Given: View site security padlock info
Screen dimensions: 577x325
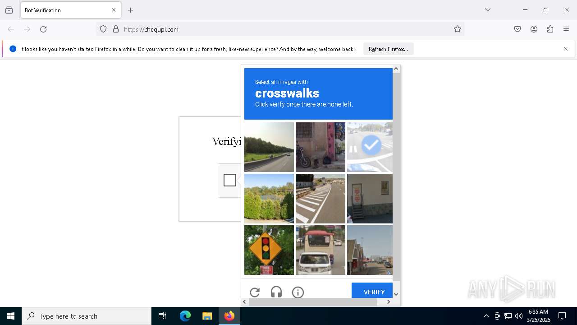Looking at the screenshot, I should pos(116,29).
